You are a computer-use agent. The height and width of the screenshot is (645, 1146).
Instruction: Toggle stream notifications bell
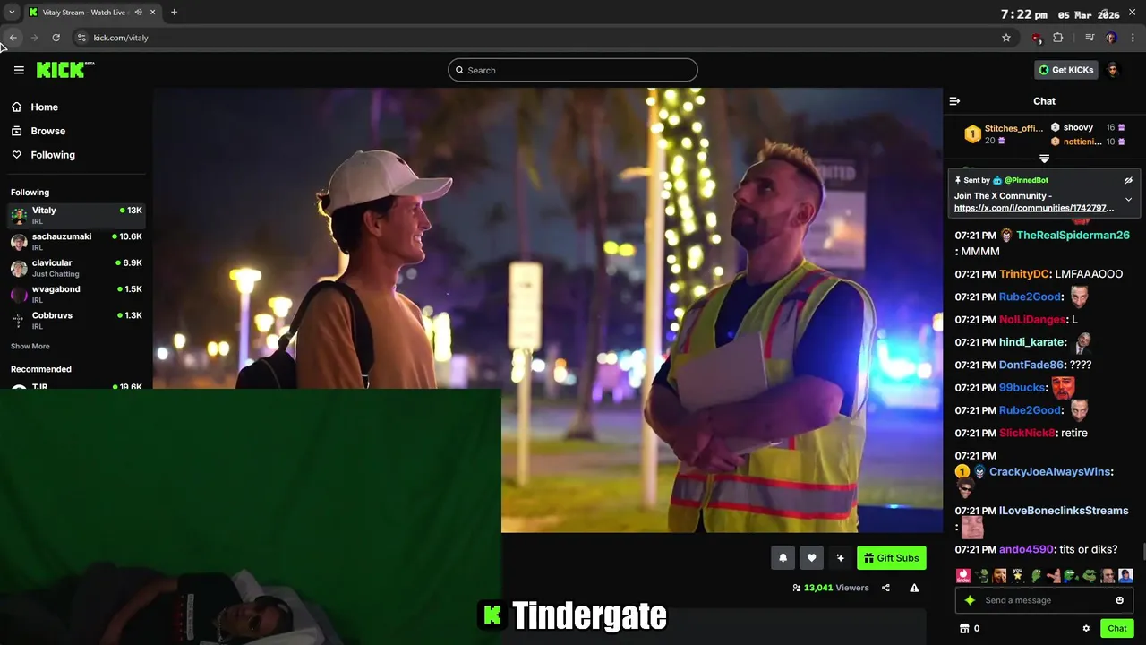pos(783,558)
